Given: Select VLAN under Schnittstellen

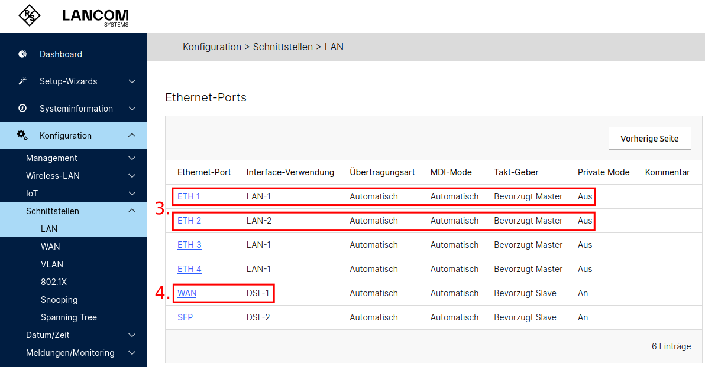Looking at the screenshot, I should pyautogui.click(x=51, y=264).
